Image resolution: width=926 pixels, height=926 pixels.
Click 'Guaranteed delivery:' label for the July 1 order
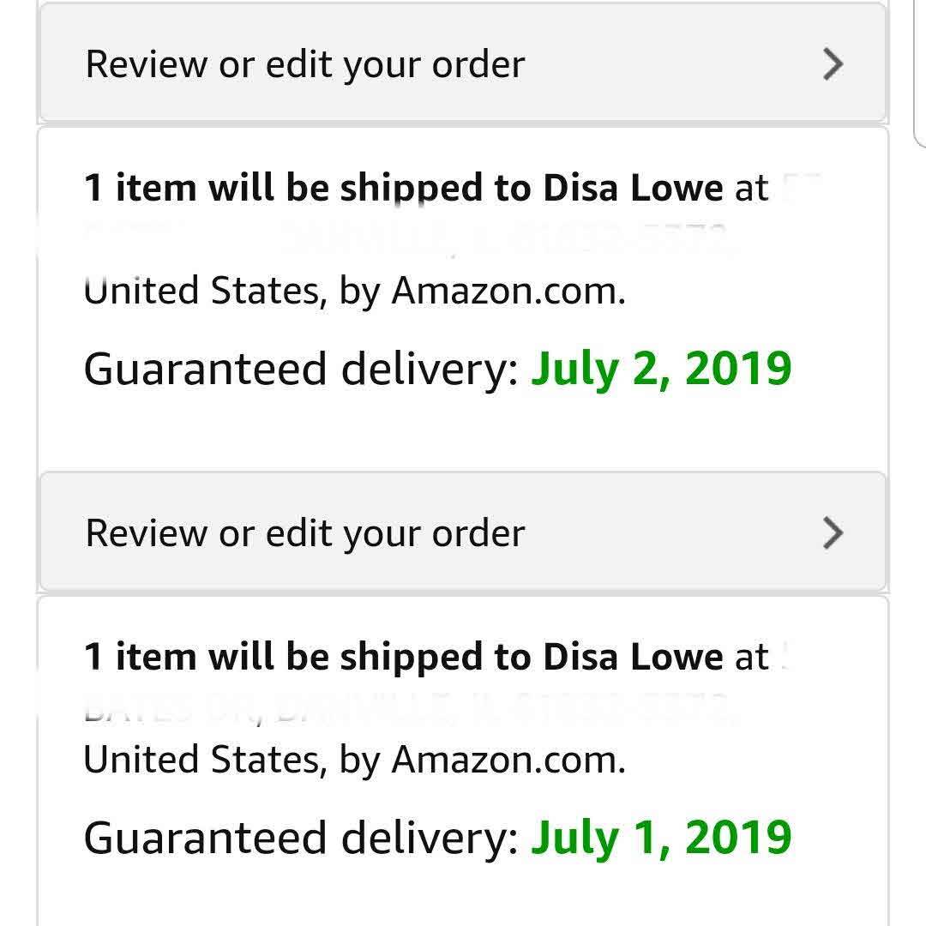pyautogui.click(x=301, y=838)
